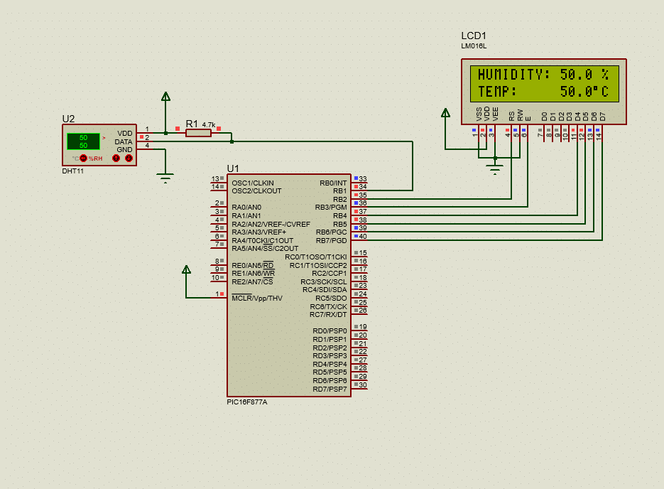Toggle DHT11 °C / %RH selector button

tap(83, 158)
